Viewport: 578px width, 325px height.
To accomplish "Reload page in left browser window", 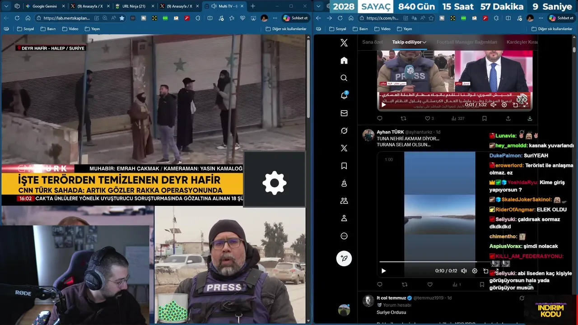I will pyautogui.click(x=17, y=18).
